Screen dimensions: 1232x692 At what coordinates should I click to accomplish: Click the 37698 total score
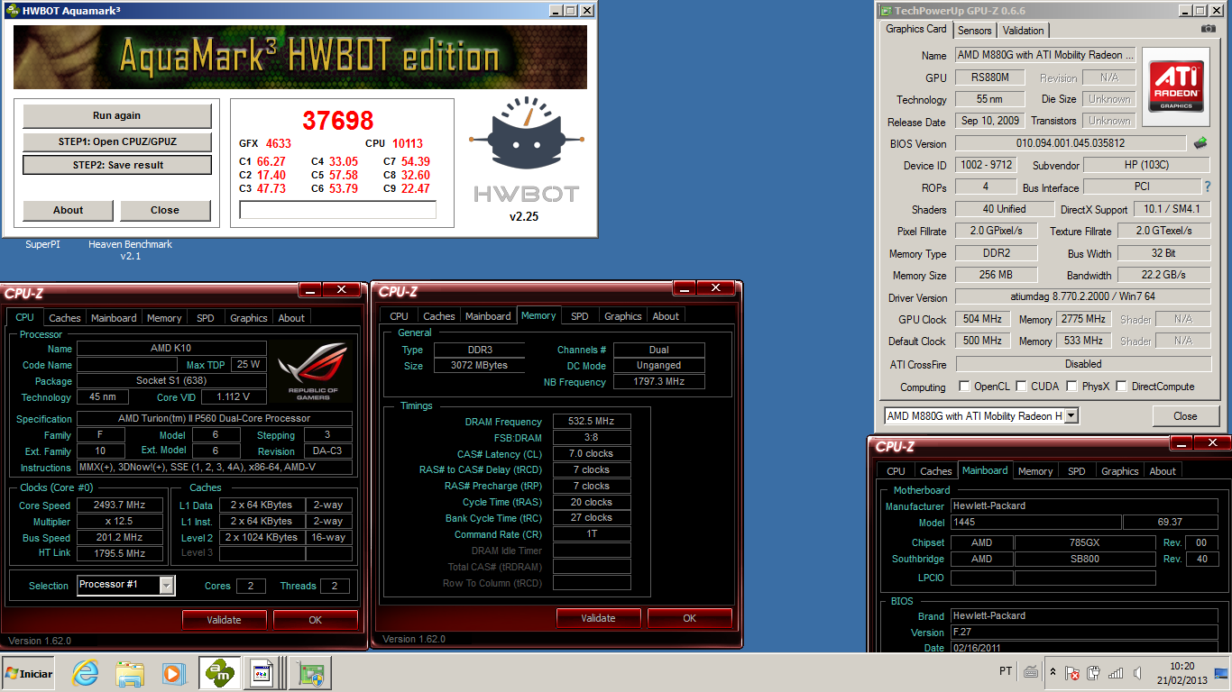tap(338, 120)
